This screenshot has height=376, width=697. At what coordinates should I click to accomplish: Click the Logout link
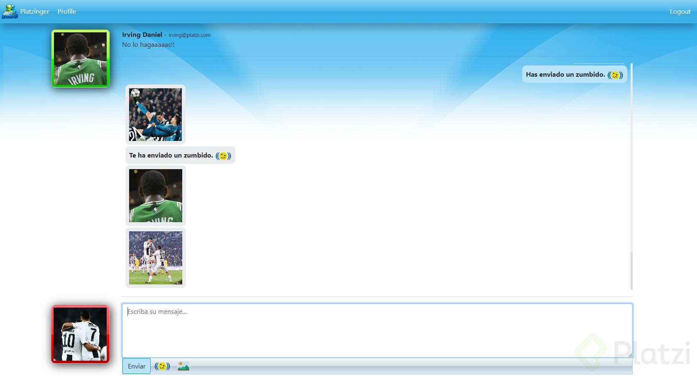pyautogui.click(x=680, y=12)
